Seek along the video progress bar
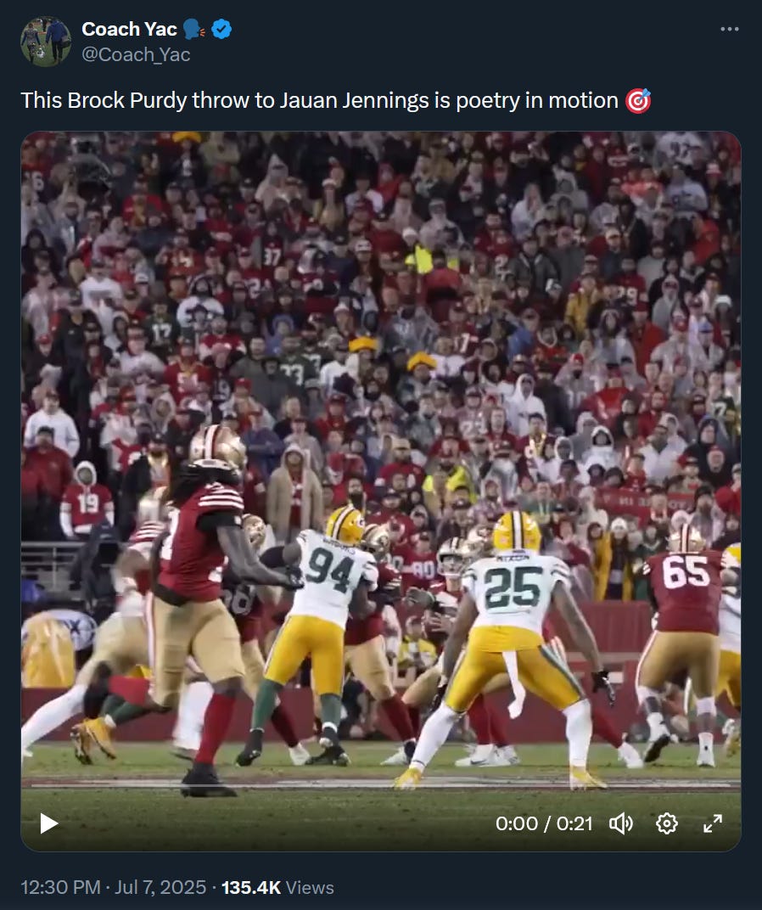The image size is (762, 910). [x=381, y=784]
